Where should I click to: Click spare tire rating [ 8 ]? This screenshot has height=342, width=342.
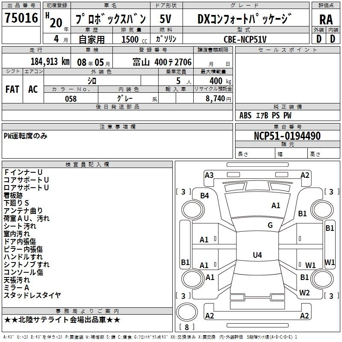pyautogui.click(x=187, y=327)
